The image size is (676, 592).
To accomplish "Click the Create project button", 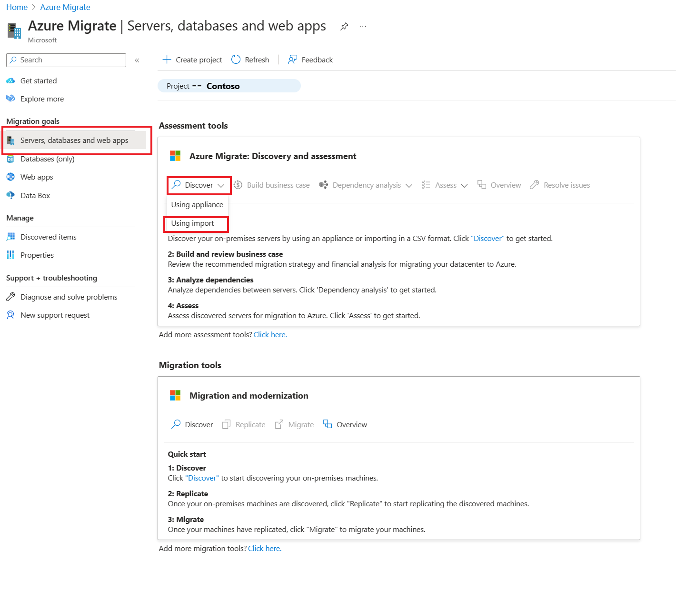I will click(x=192, y=60).
